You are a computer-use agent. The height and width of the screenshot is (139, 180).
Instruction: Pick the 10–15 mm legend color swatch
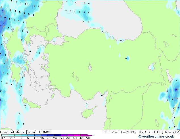[x=38, y=135]
